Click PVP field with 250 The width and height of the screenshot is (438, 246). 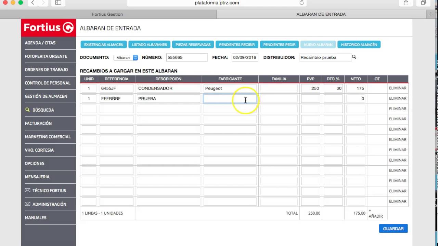(x=311, y=88)
